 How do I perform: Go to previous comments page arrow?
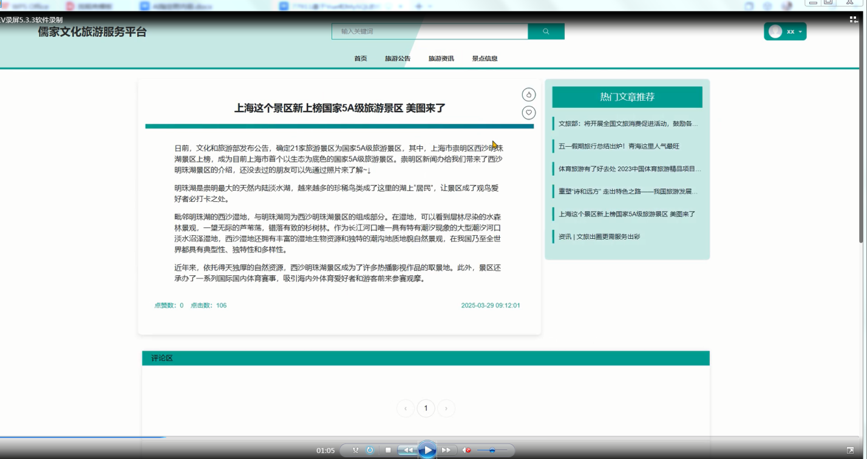[x=405, y=409]
